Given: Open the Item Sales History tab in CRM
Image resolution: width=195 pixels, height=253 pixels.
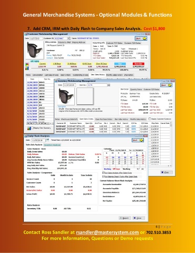Looking at the screenshot, I should [x=97, y=75].
